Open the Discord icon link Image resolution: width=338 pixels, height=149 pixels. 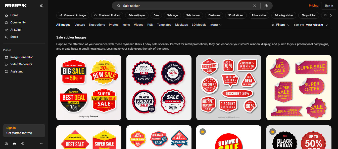tap(15, 143)
